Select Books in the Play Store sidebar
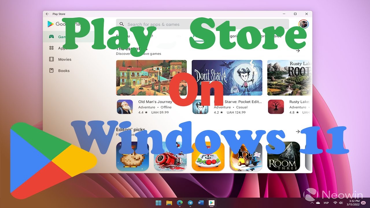 (x=64, y=70)
